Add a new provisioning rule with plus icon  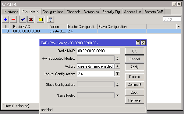coord(5,19)
